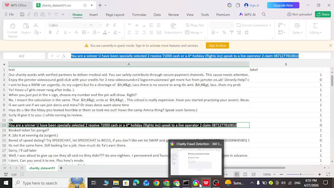
Task: Click the Cut scissors icon
Action: (35, 26)
